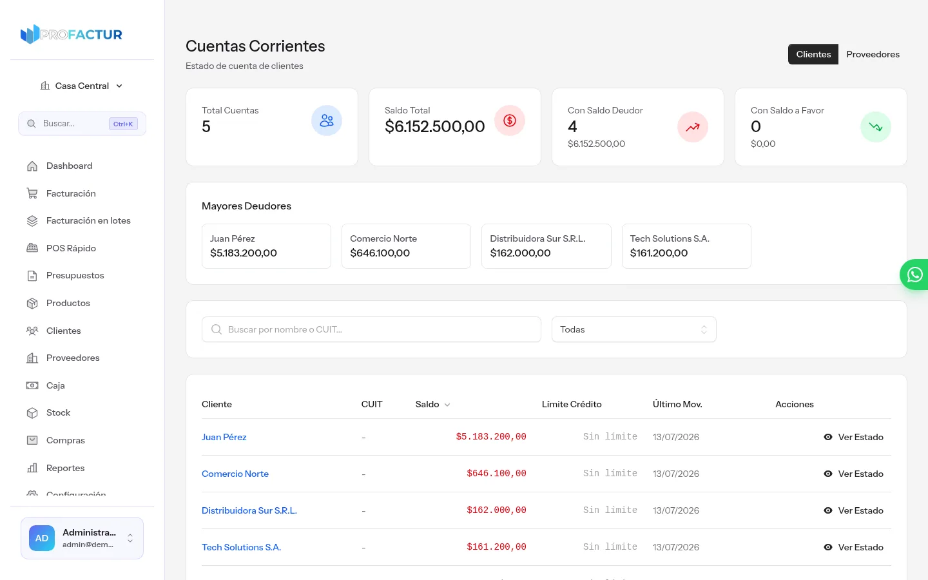Click the $5.183.200,00 balance in the table
928x580 pixels.
pyautogui.click(x=491, y=437)
